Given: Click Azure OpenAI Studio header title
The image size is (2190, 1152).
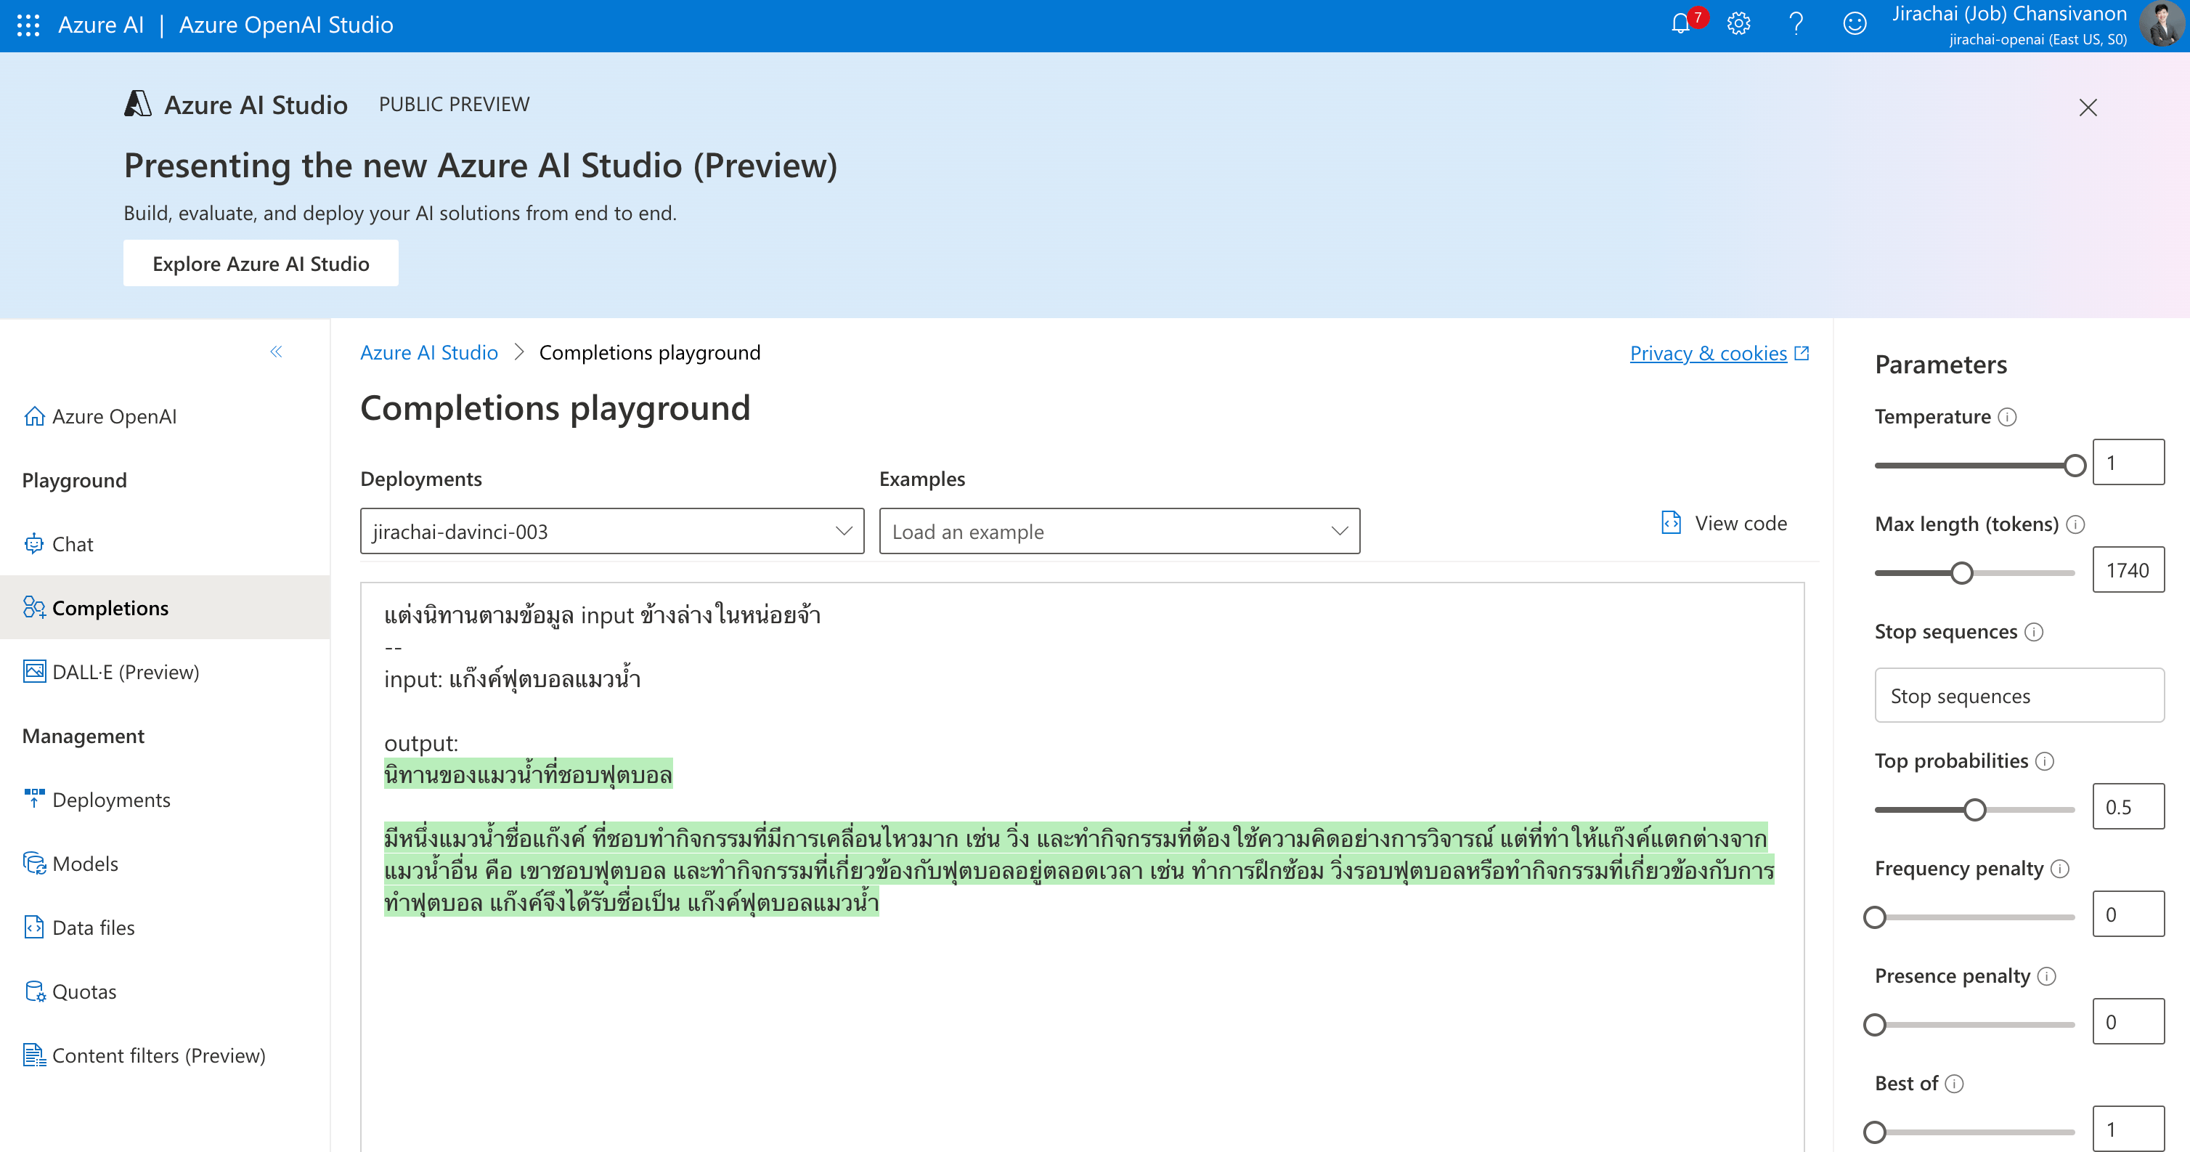Looking at the screenshot, I should click(x=285, y=25).
